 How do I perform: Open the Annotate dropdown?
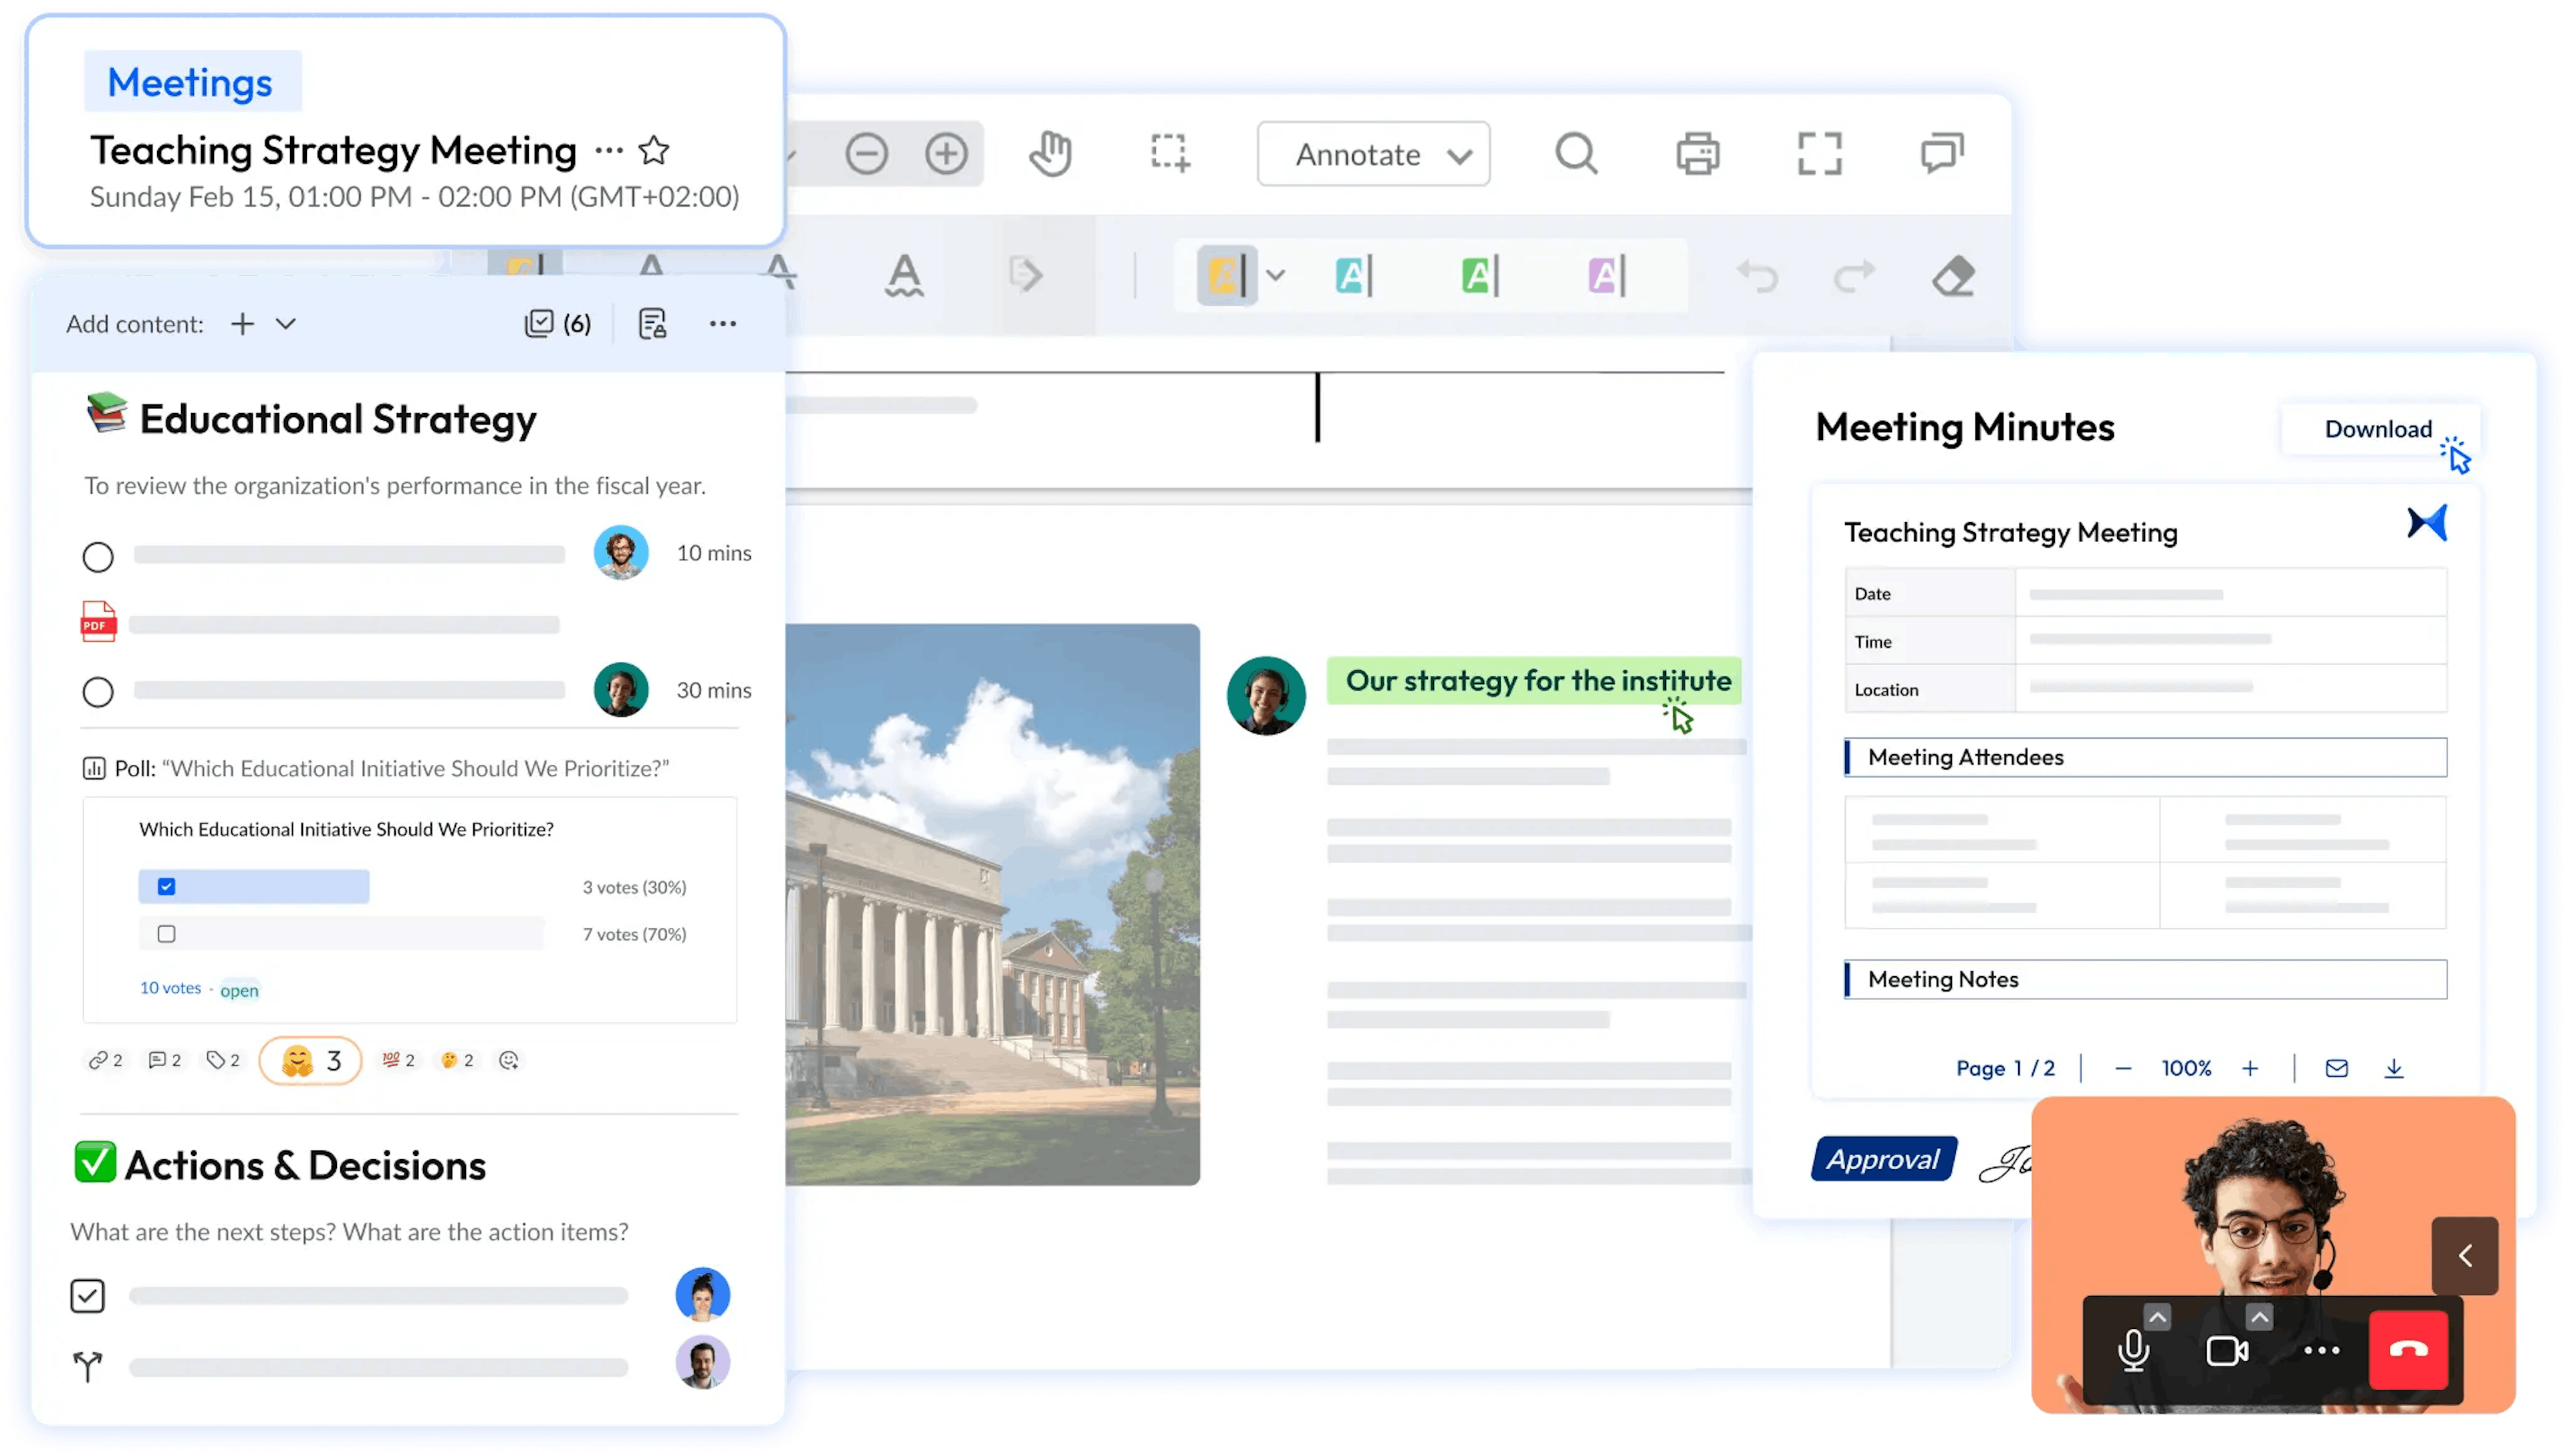(x=1373, y=154)
